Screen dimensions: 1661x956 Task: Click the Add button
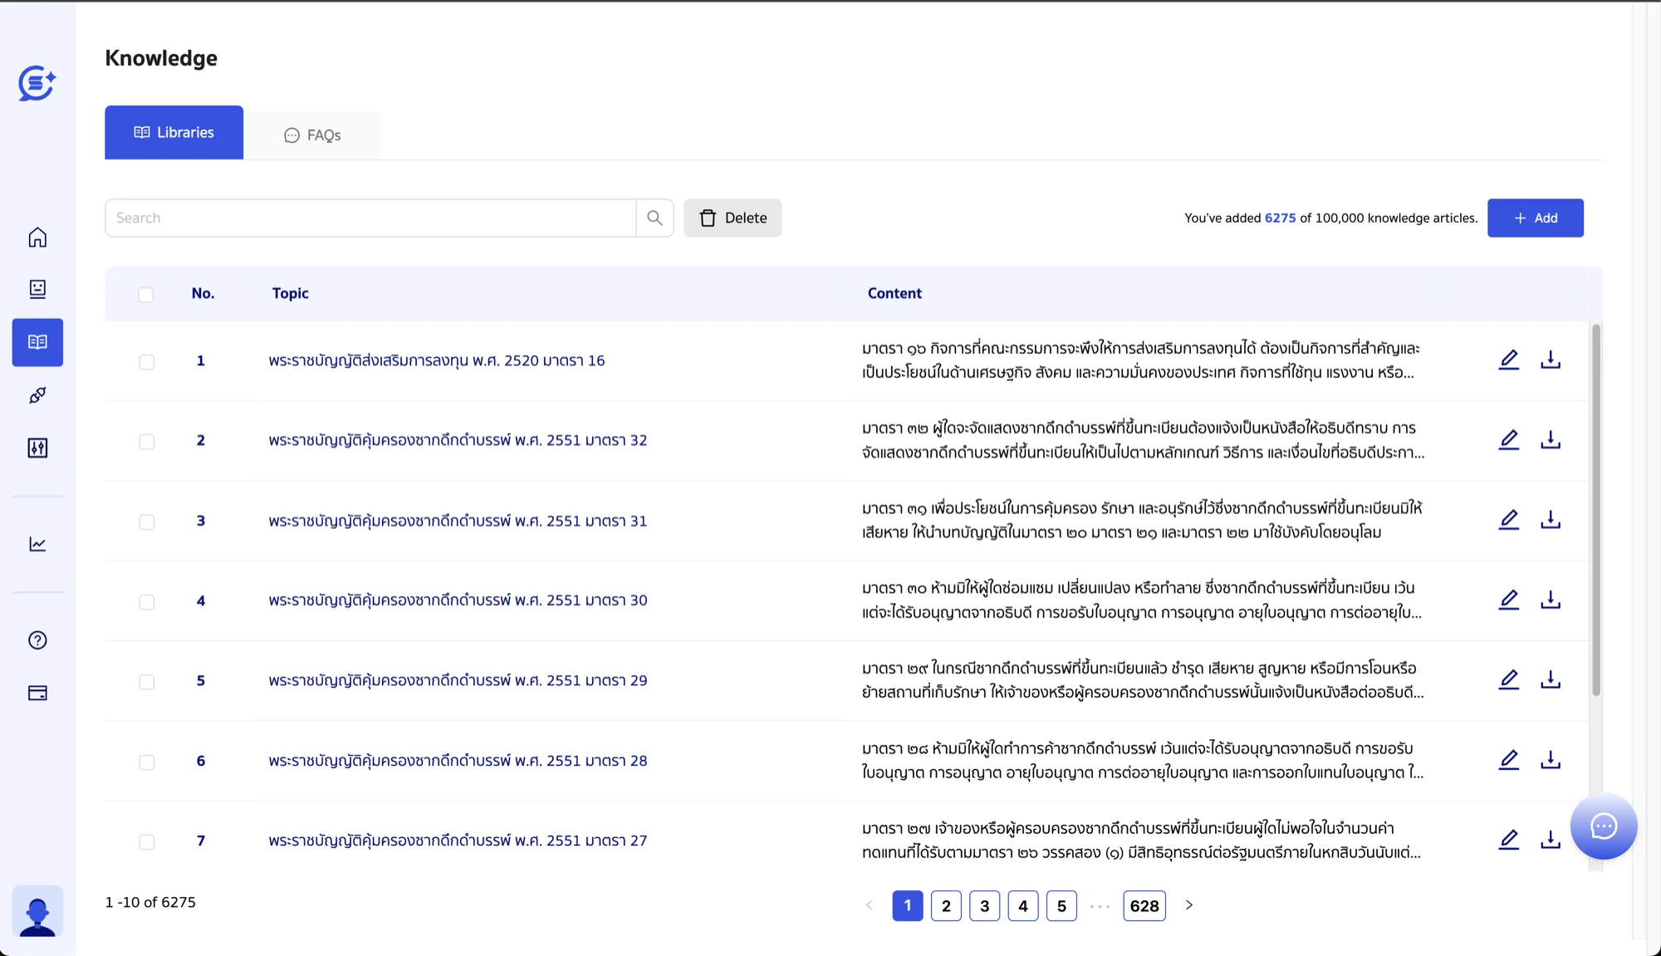[1535, 218]
